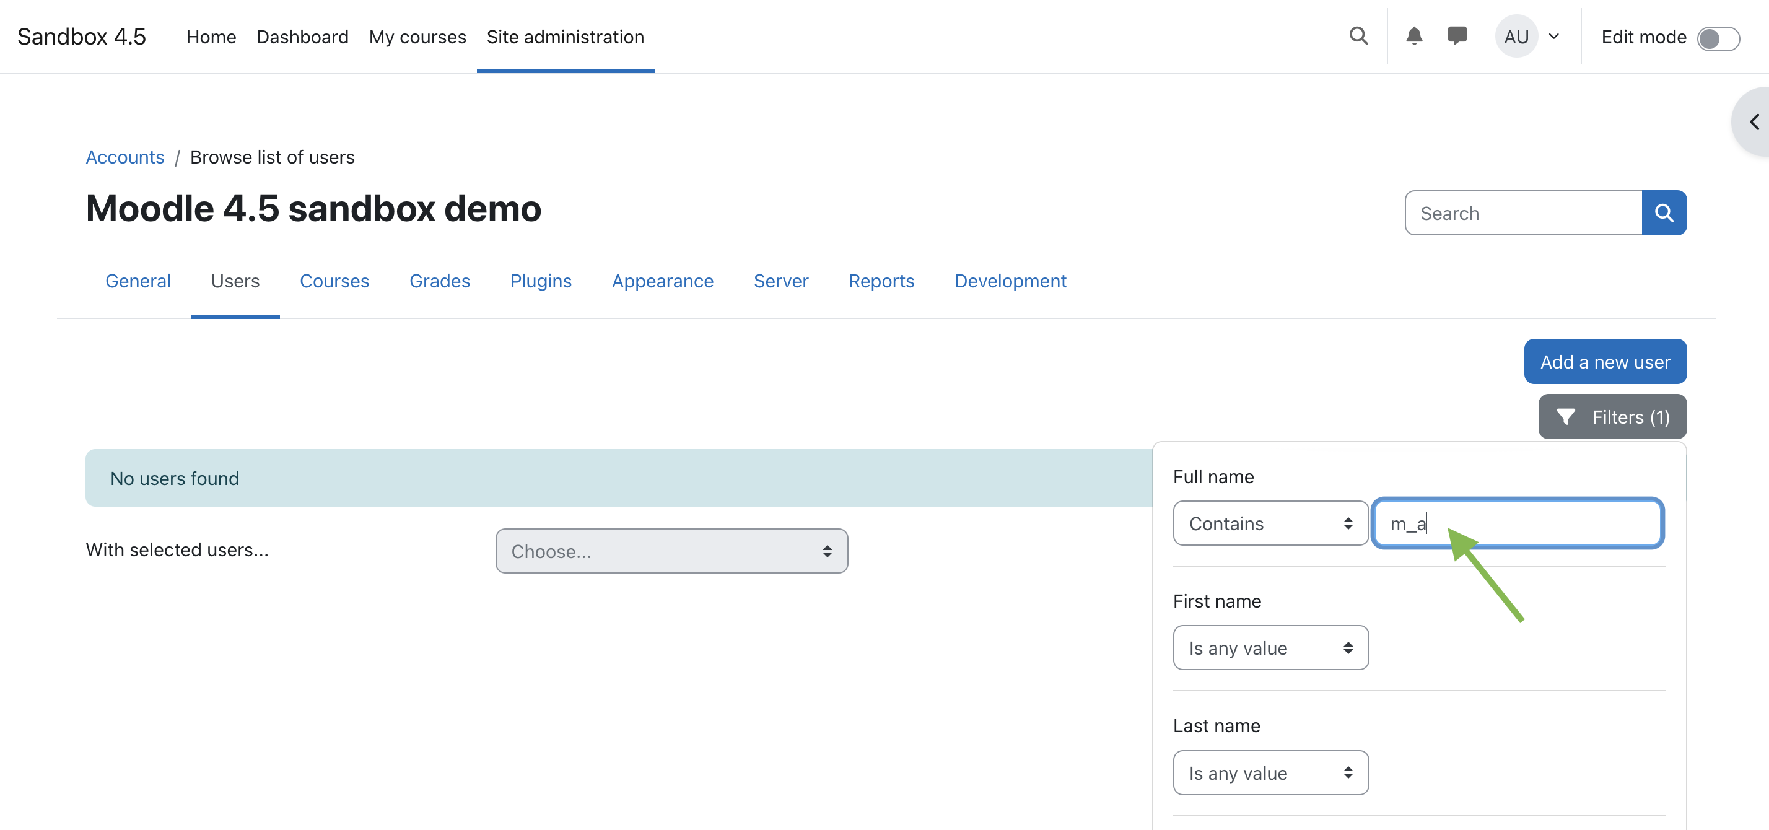Click the blue admin search submit button
The image size is (1769, 830).
[1664, 213]
